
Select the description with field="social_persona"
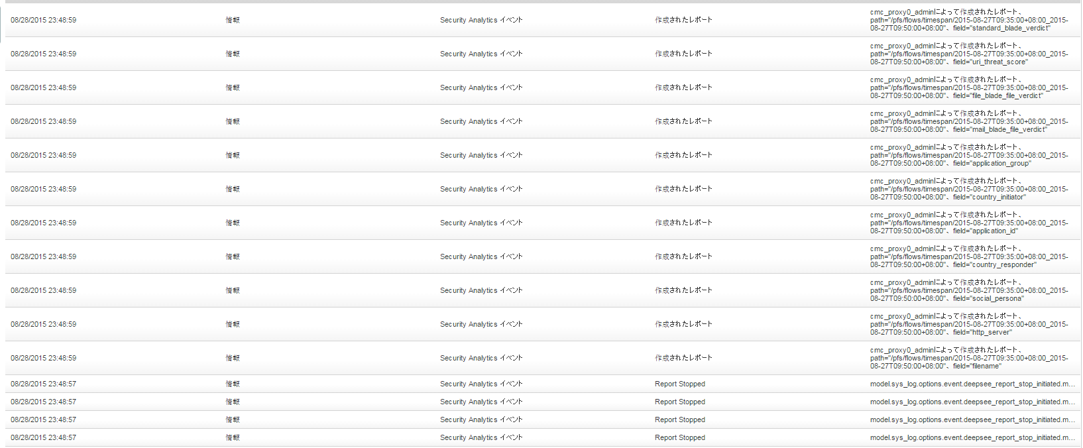point(969,290)
